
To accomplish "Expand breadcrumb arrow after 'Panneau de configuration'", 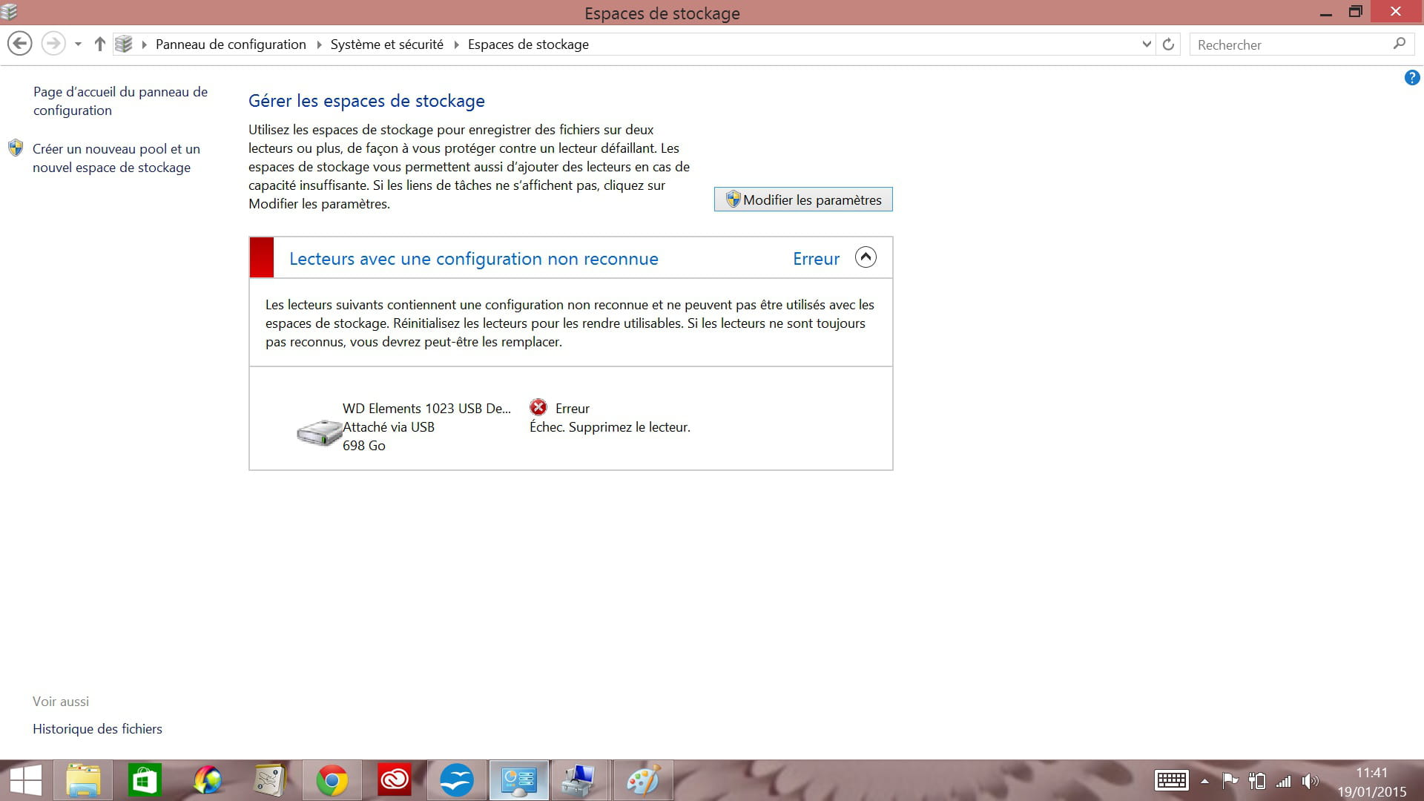I will [x=319, y=44].
